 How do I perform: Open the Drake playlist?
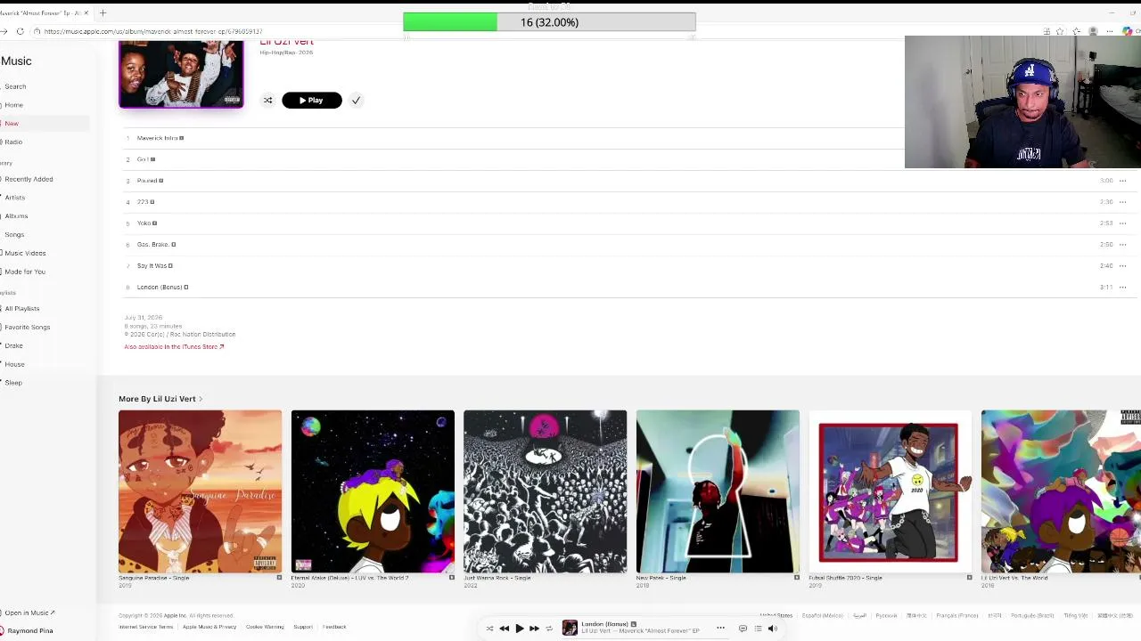pos(13,345)
